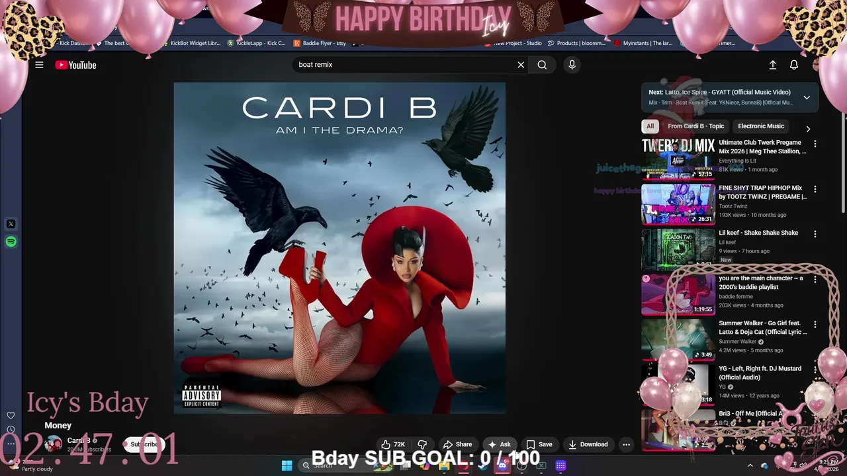Image resolution: width=847 pixels, height=476 pixels.
Task: Click the baddie femme channel name
Action: click(736, 297)
